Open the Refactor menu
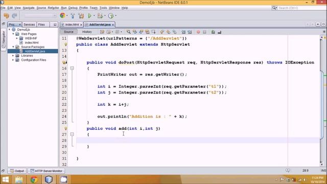This screenshot has height=184, width=327. (53, 8)
